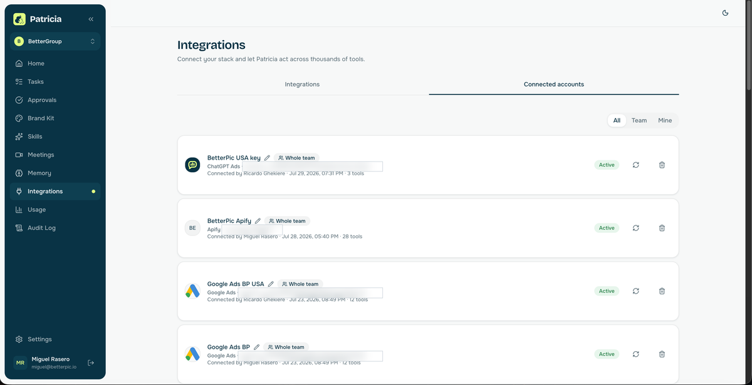Click ChatGPT Ads logo icon
Viewport: 752px width, 385px height.
[192, 165]
